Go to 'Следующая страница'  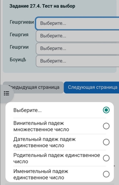tap(91, 87)
